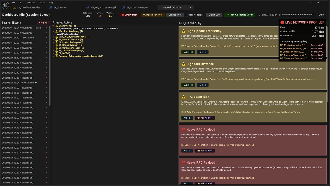Expand the BP_HitscanWeapon (15) node
Viewport: 330px width, 186px height.
(x=53, y=45)
